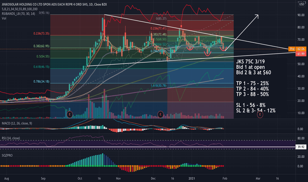Click the 61.99 last price label

301,54
